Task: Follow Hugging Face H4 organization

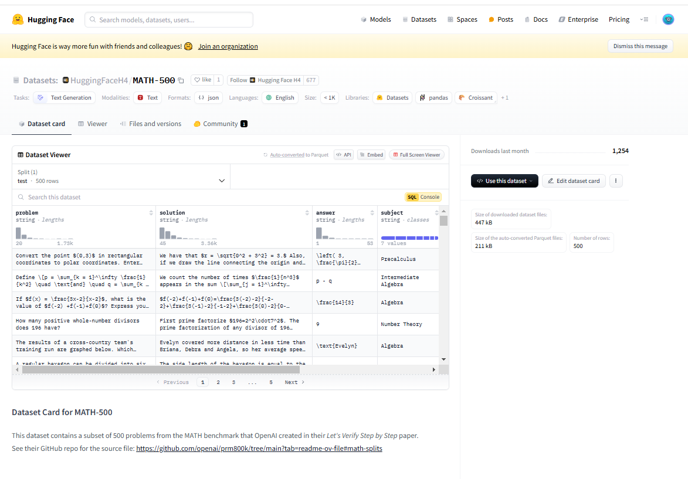Action: (x=266, y=80)
